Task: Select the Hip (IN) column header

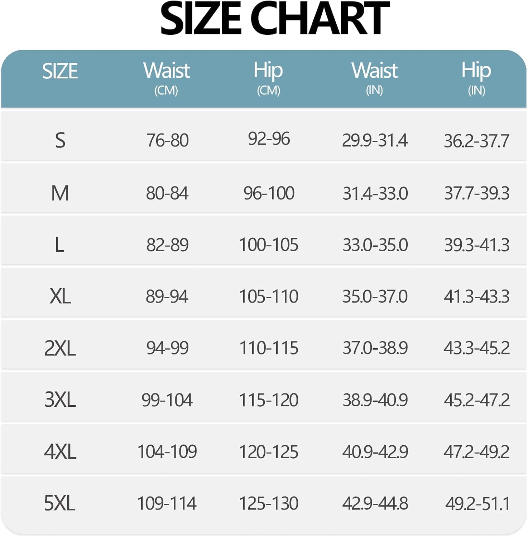Action: (476, 78)
